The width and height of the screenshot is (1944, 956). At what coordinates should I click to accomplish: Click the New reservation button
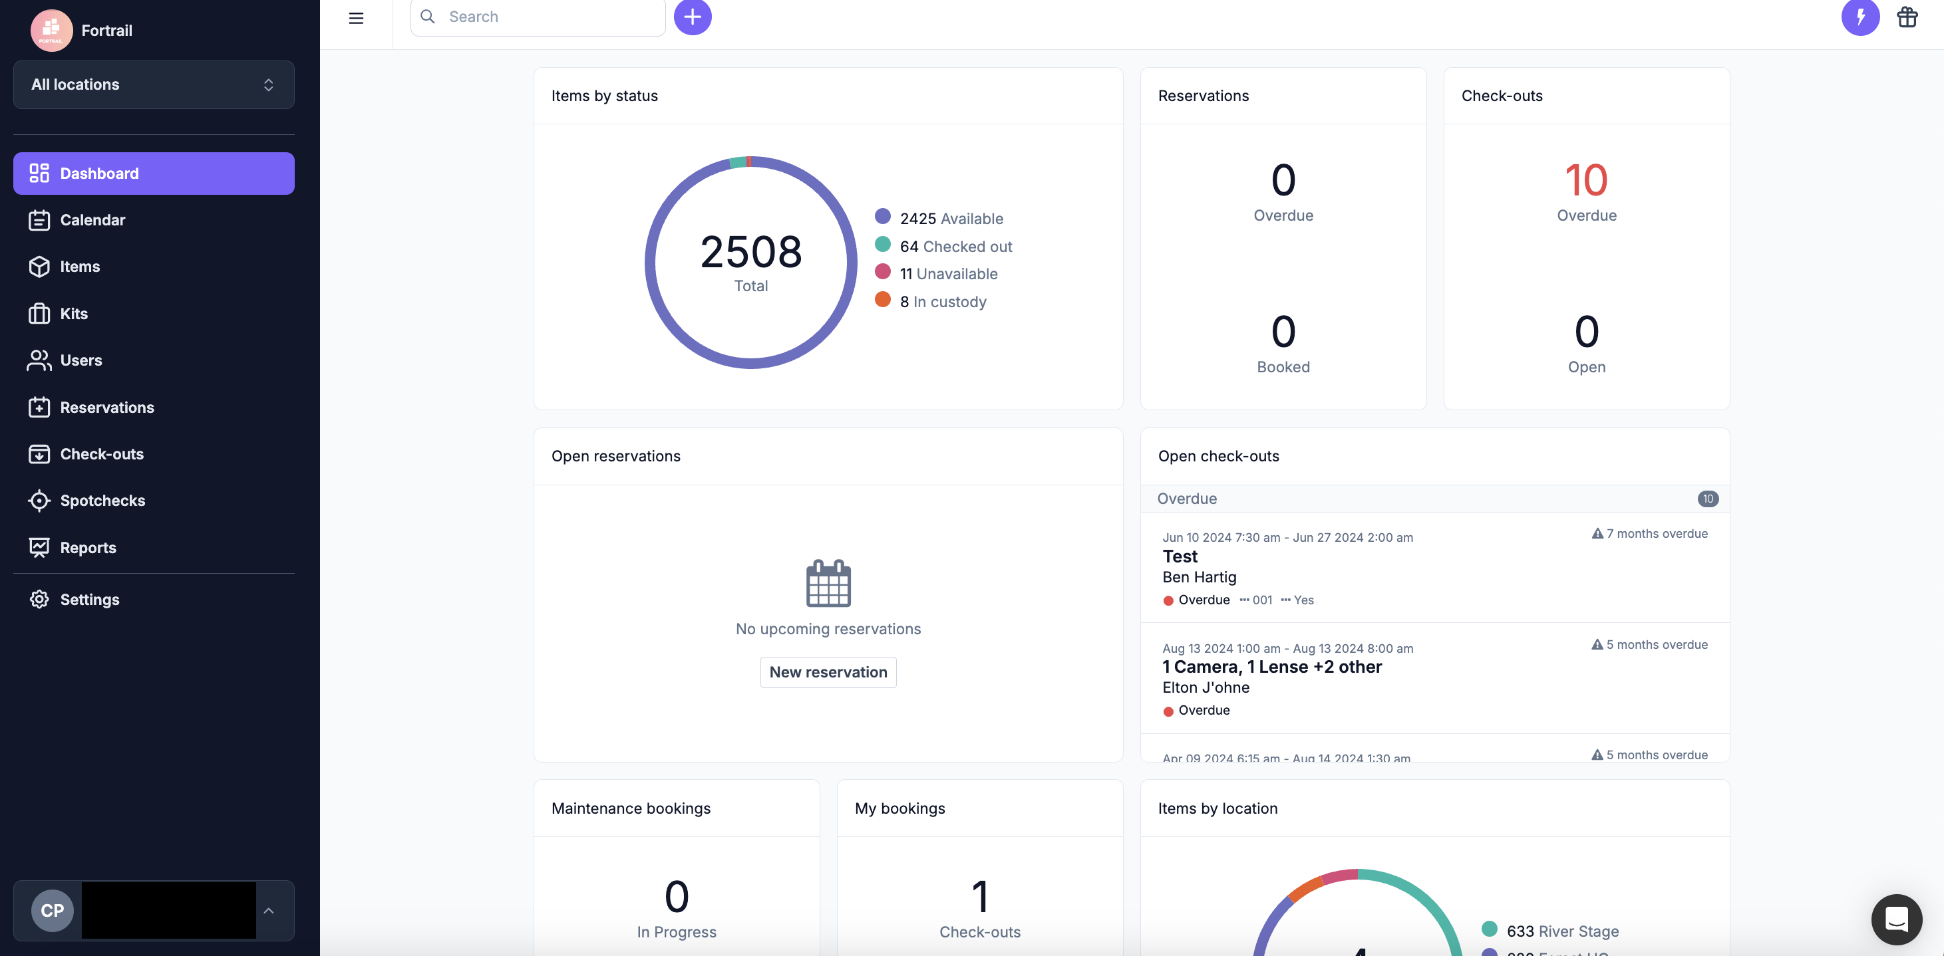828,671
